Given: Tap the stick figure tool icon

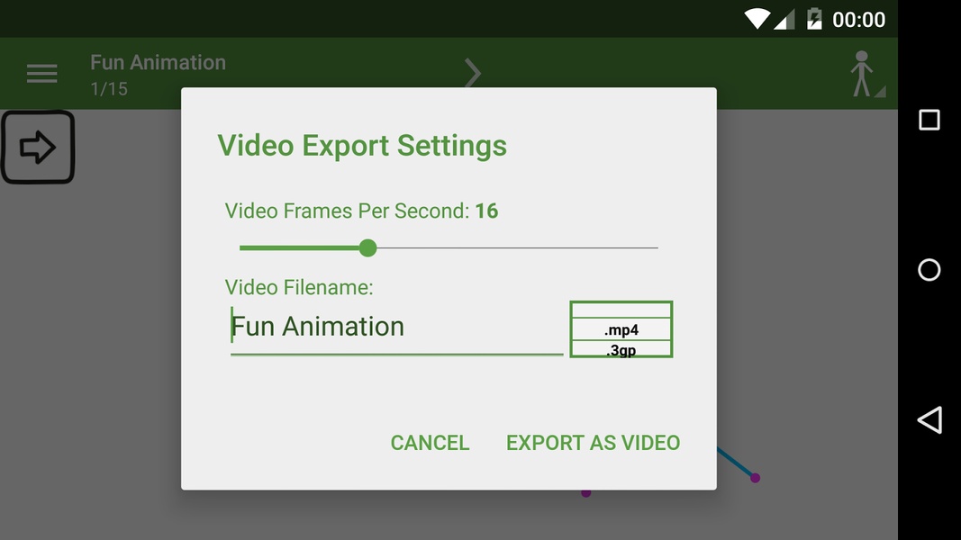Looking at the screenshot, I should 866,74.
